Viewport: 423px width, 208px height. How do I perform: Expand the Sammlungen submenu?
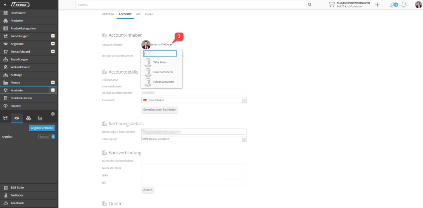tap(53, 36)
